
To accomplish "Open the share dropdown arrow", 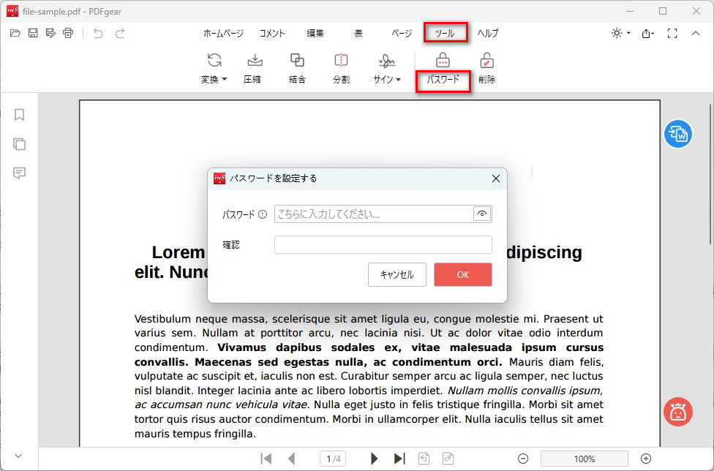I will coord(653,33).
